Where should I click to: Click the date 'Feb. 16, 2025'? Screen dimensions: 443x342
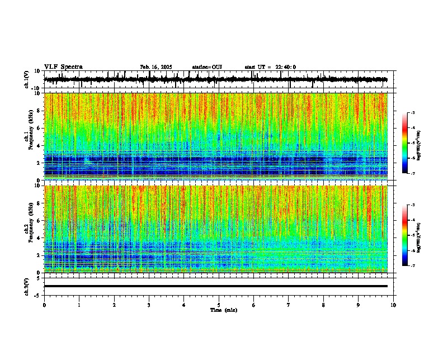(x=156, y=67)
